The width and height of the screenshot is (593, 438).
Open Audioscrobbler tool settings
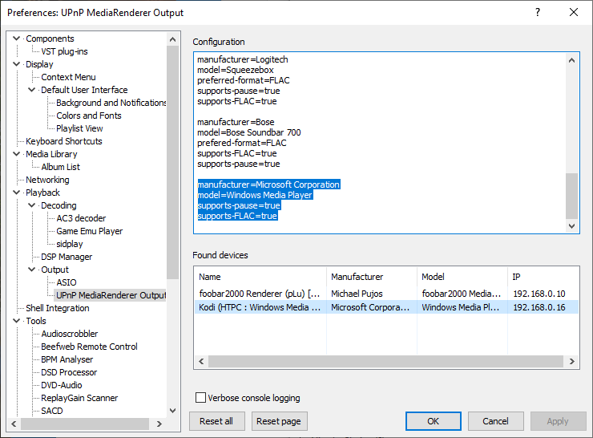pyautogui.click(x=69, y=334)
